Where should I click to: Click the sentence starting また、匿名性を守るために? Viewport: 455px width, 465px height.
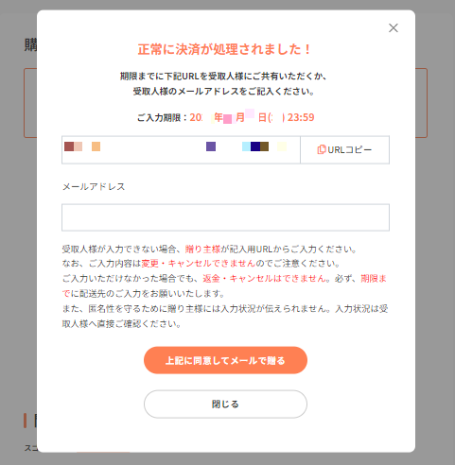click(225, 317)
